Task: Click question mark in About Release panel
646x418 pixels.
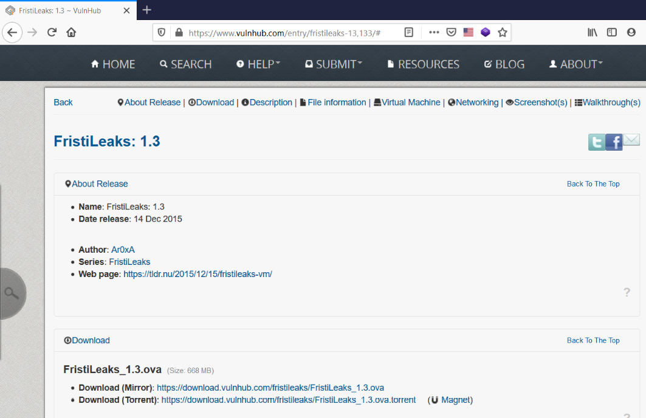Action: click(x=627, y=292)
